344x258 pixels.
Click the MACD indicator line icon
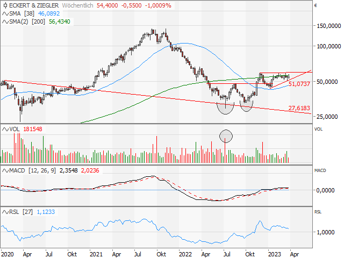(5, 171)
